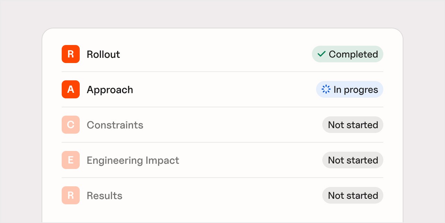The width and height of the screenshot is (445, 223).
Task: Click the faded R icon beside Results
Action: (71, 195)
